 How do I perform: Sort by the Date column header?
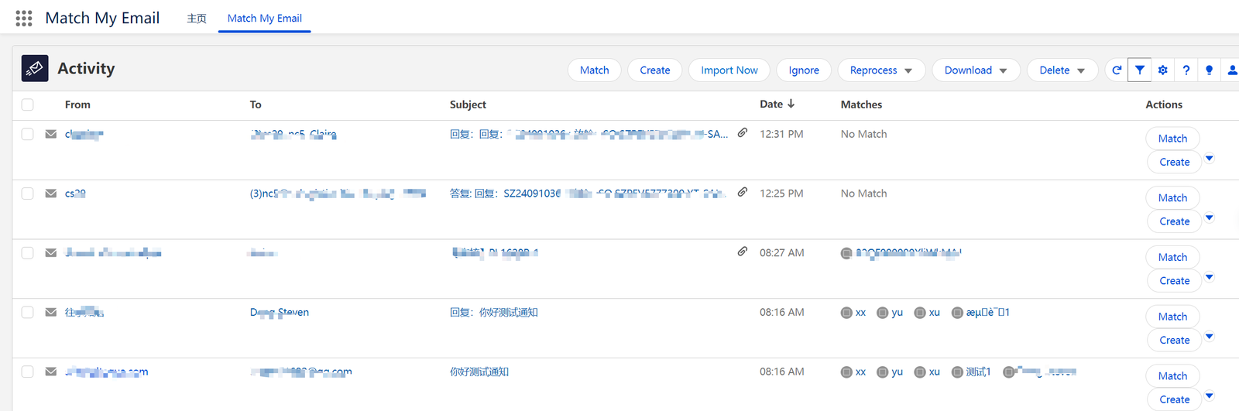(771, 104)
